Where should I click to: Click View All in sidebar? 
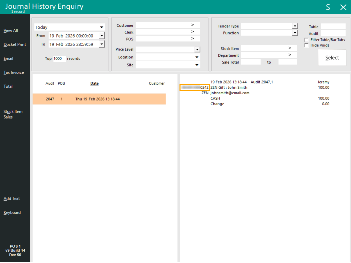(x=11, y=31)
